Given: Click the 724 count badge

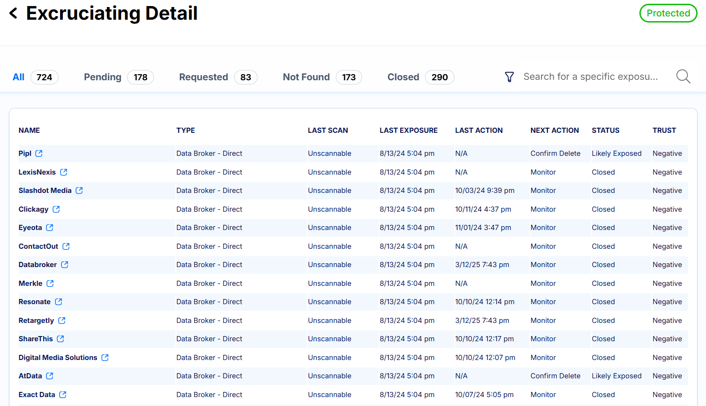Looking at the screenshot, I should [x=45, y=77].
